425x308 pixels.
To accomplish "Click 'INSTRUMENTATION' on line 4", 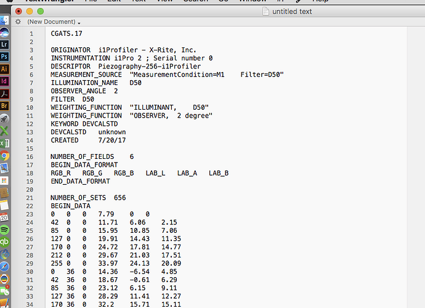I will point(80,59).
